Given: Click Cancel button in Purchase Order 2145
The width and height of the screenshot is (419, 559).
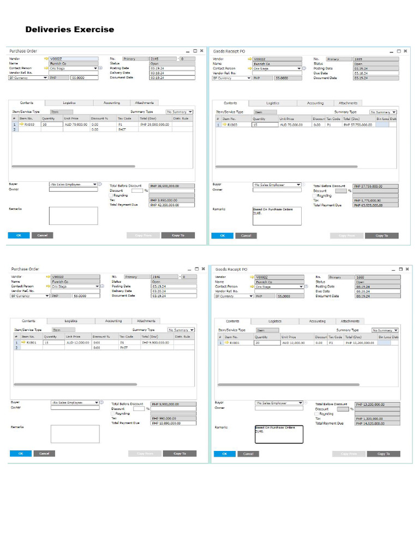Looking at the screenshot, I should [x=43, y=235].
